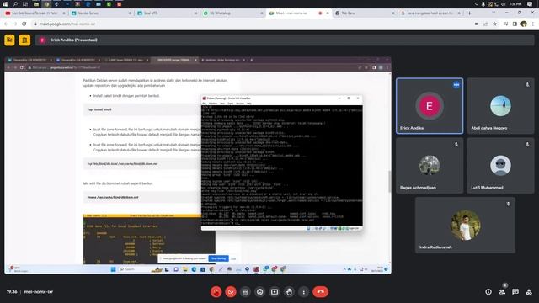This screenshot has width=539, height=303.
Task: Switch to the Tab Baru tab
Action: 365,13
